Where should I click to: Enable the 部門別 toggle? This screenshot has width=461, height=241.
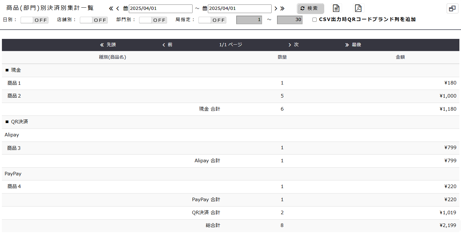pyautogui.click(x=153, y=20)
